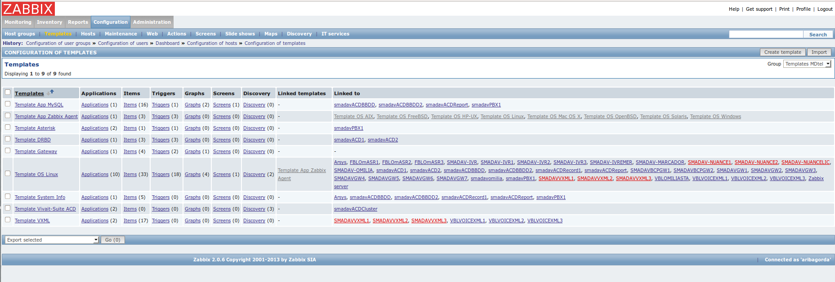The height and width of the screenshot is (282, 835).
Task: Tick the select-all templates checkbox
Action: 8,92
